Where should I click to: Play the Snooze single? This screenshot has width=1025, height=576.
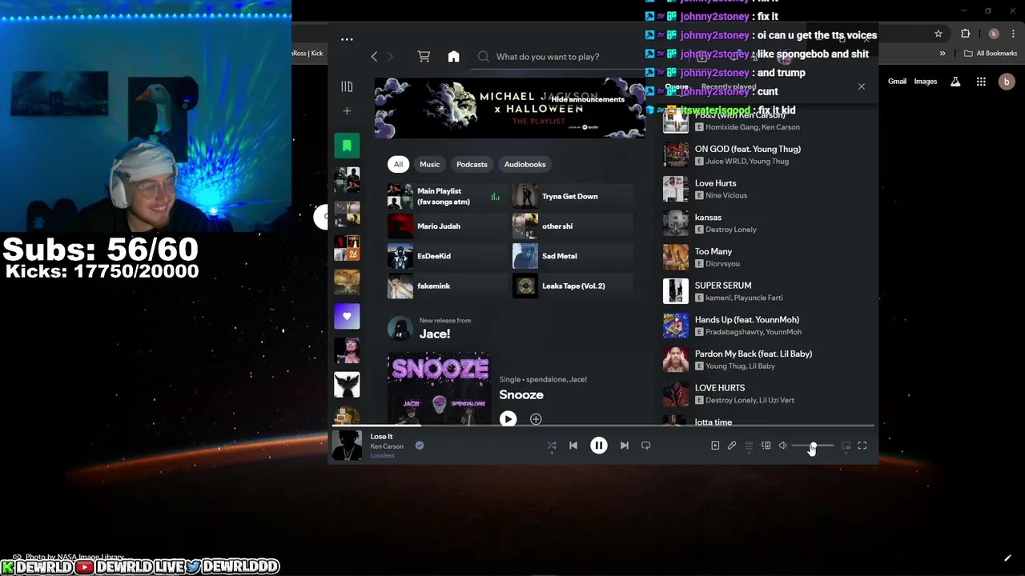[x=508, y=418]
